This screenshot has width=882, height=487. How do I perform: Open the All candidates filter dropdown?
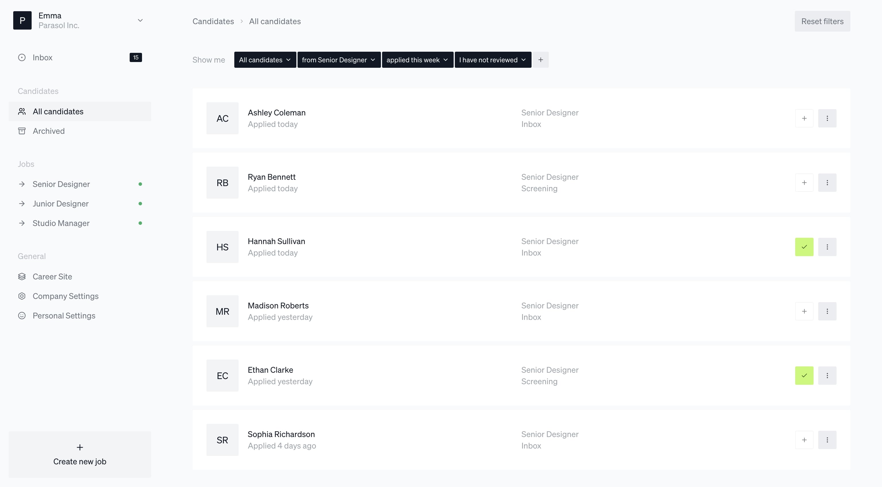[265, 60]
